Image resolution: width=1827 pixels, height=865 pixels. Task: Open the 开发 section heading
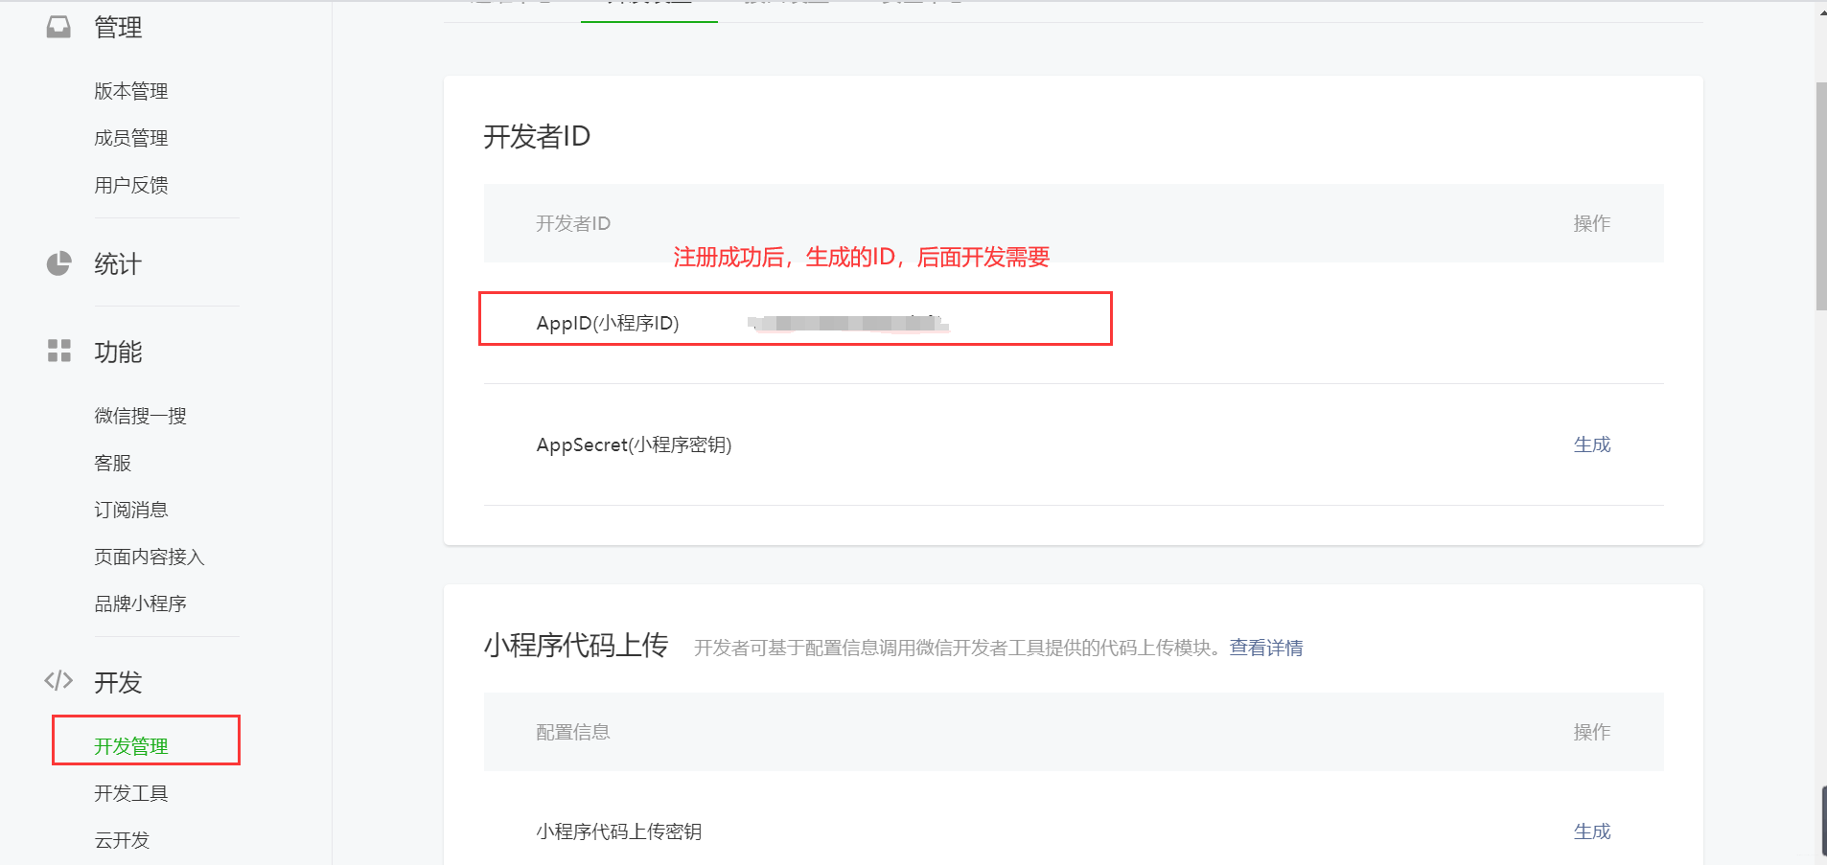click(x=118, y=682)
